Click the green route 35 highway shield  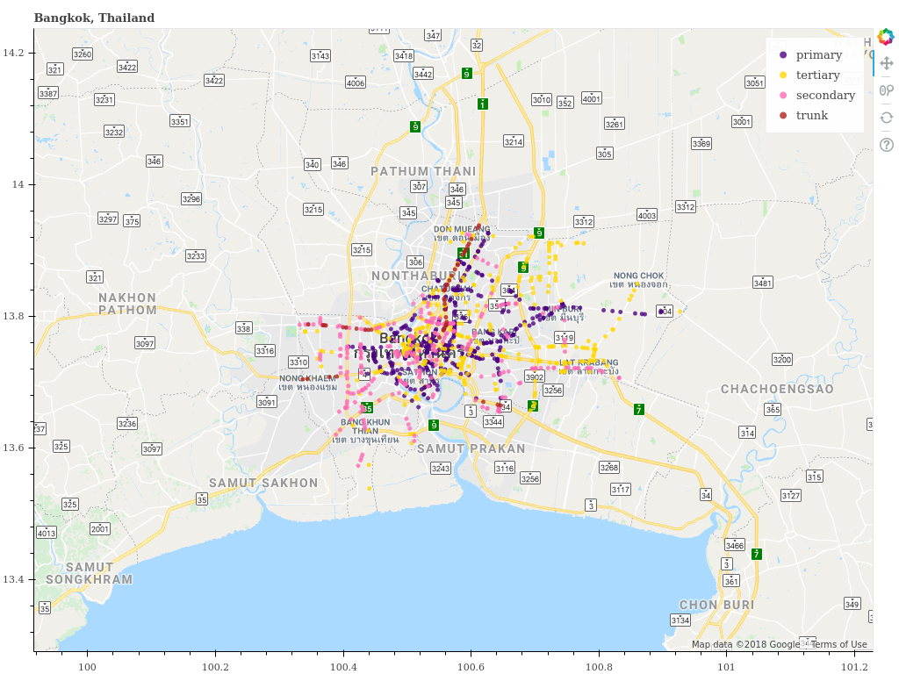[x=367, y=408]
